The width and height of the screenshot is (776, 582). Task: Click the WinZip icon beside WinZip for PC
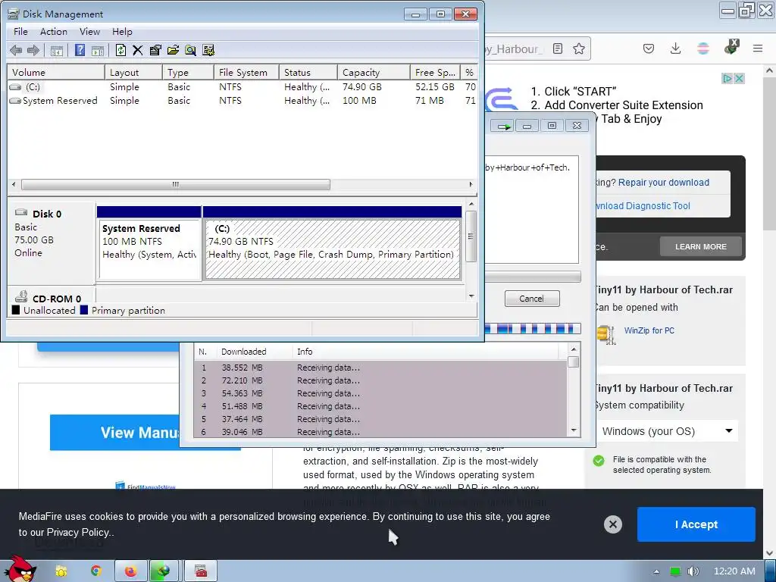pyautogui.click(x=605, y=334)
